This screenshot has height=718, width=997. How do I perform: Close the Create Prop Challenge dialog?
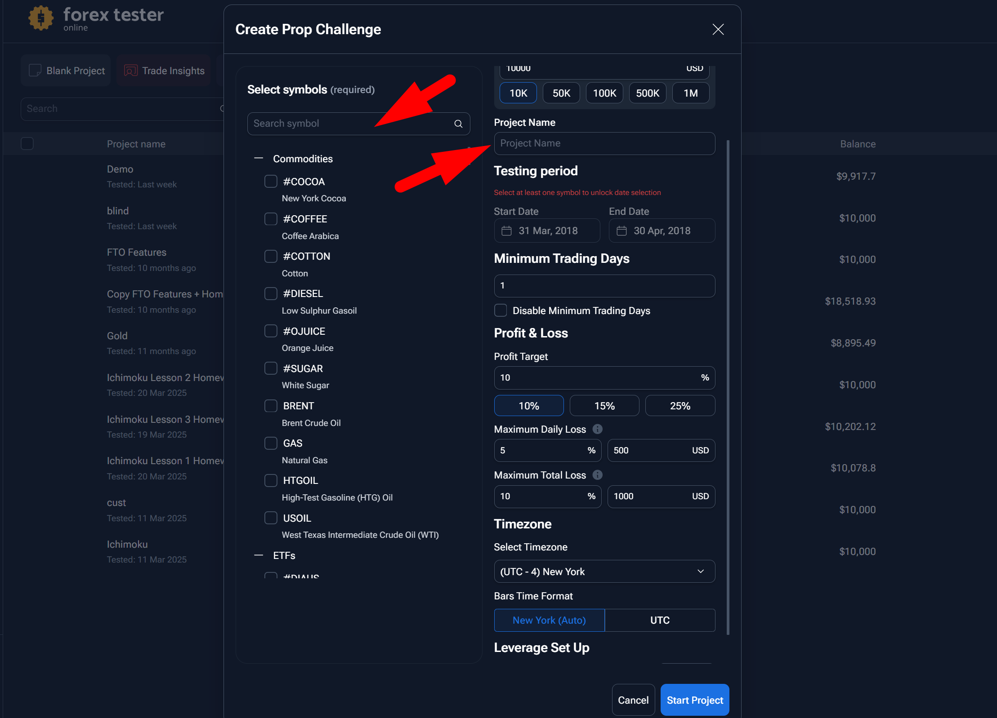[718, 29]
